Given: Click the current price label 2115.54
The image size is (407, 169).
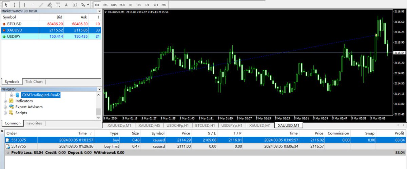Looking at the screenshot, I should [x=400, y=53].
